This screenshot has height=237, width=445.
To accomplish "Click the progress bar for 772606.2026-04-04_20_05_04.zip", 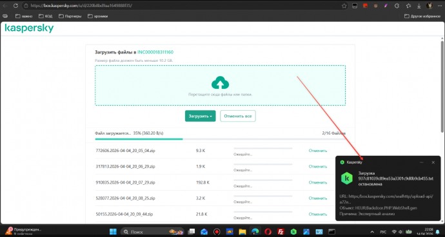I will pyautogui.click(x=262, y=148).
